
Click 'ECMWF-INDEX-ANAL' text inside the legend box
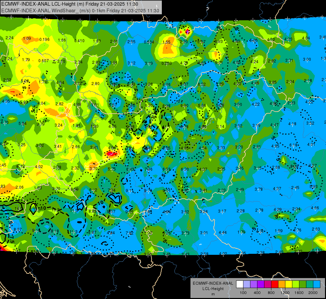[213, 283]
